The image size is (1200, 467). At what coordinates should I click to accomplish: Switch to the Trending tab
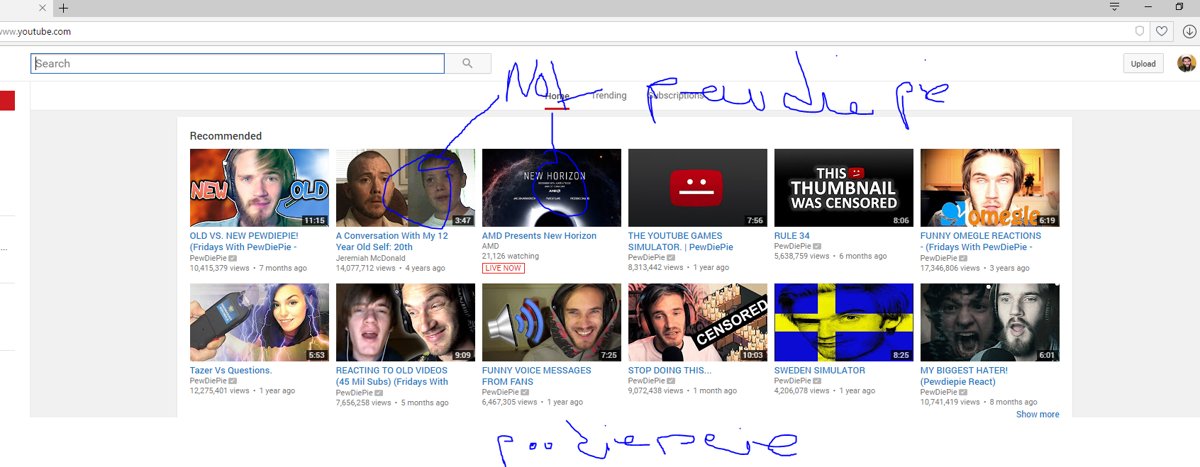(609, 96)
